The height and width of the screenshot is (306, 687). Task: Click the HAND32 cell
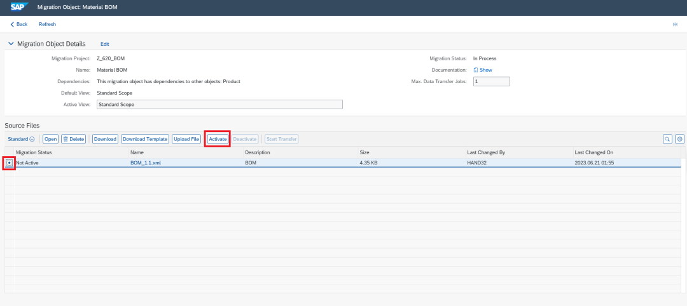[x=519, y=163]
